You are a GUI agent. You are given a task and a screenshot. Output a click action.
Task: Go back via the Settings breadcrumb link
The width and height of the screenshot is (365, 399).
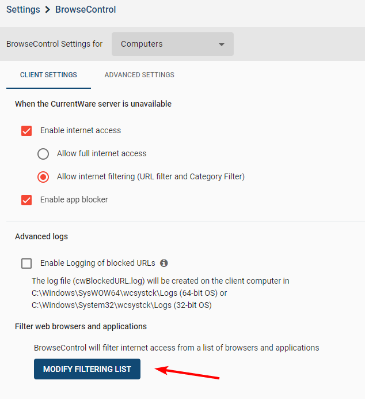(23, 10)
